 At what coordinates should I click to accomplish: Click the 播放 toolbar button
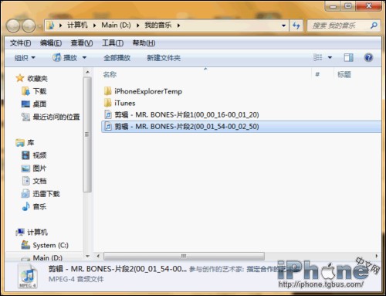(65, 58)
